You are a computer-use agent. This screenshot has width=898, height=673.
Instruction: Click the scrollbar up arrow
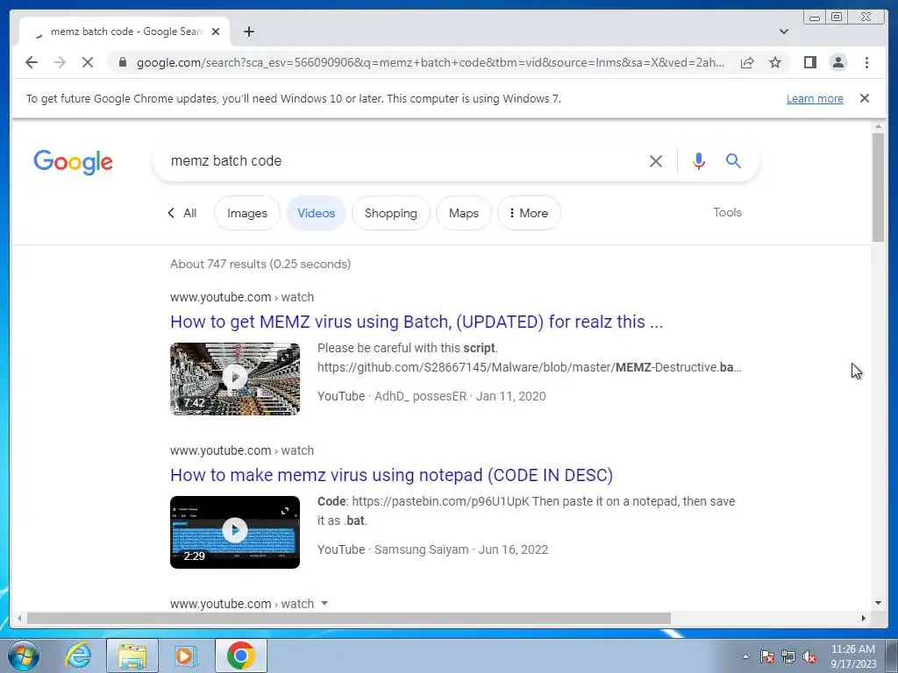click(878, 126)
